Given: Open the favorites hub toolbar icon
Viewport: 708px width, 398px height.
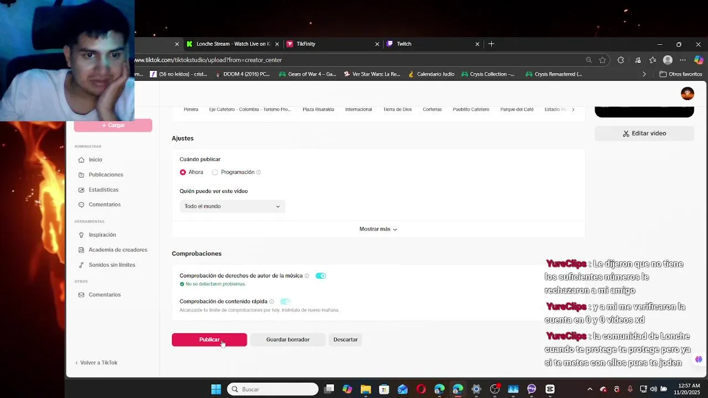Looking at the screenshot, I should coord(653,60).
